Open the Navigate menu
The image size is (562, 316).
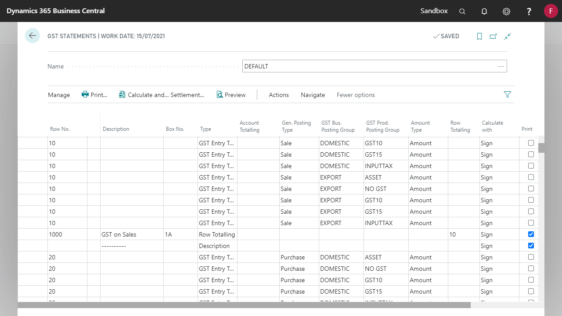tap(313, 95)
